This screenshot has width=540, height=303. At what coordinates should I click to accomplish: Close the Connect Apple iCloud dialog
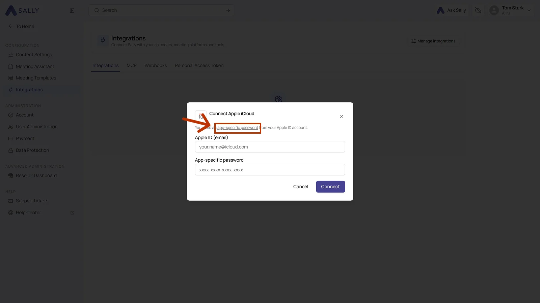coord(342,116)
